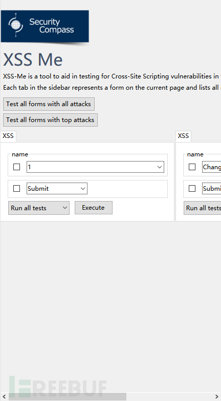
Task: Click the right scroll arrow
Action: pos(217,397)
